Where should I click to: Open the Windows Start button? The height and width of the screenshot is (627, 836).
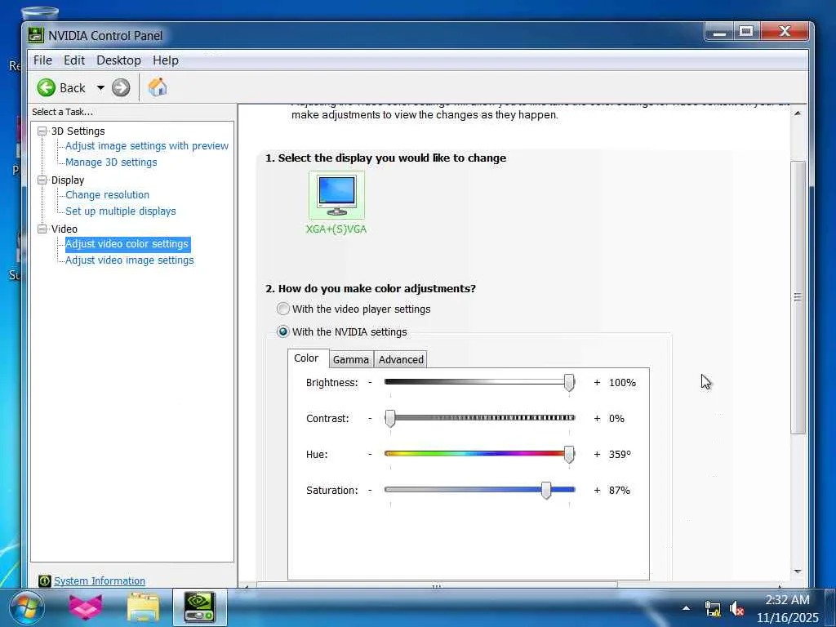[x=27, y=607]
